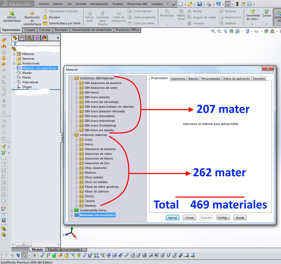Screen dimensions: 281x264
Task: Select the Origen item in tree
Action: (27, 87)
